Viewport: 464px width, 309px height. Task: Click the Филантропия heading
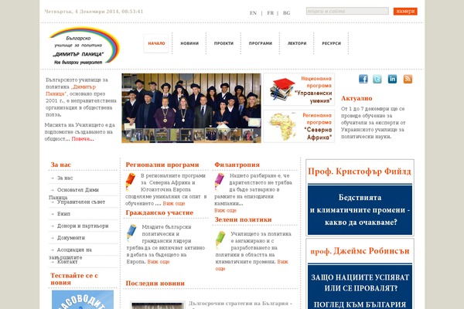pyautogui.click(x=237, y=165)
